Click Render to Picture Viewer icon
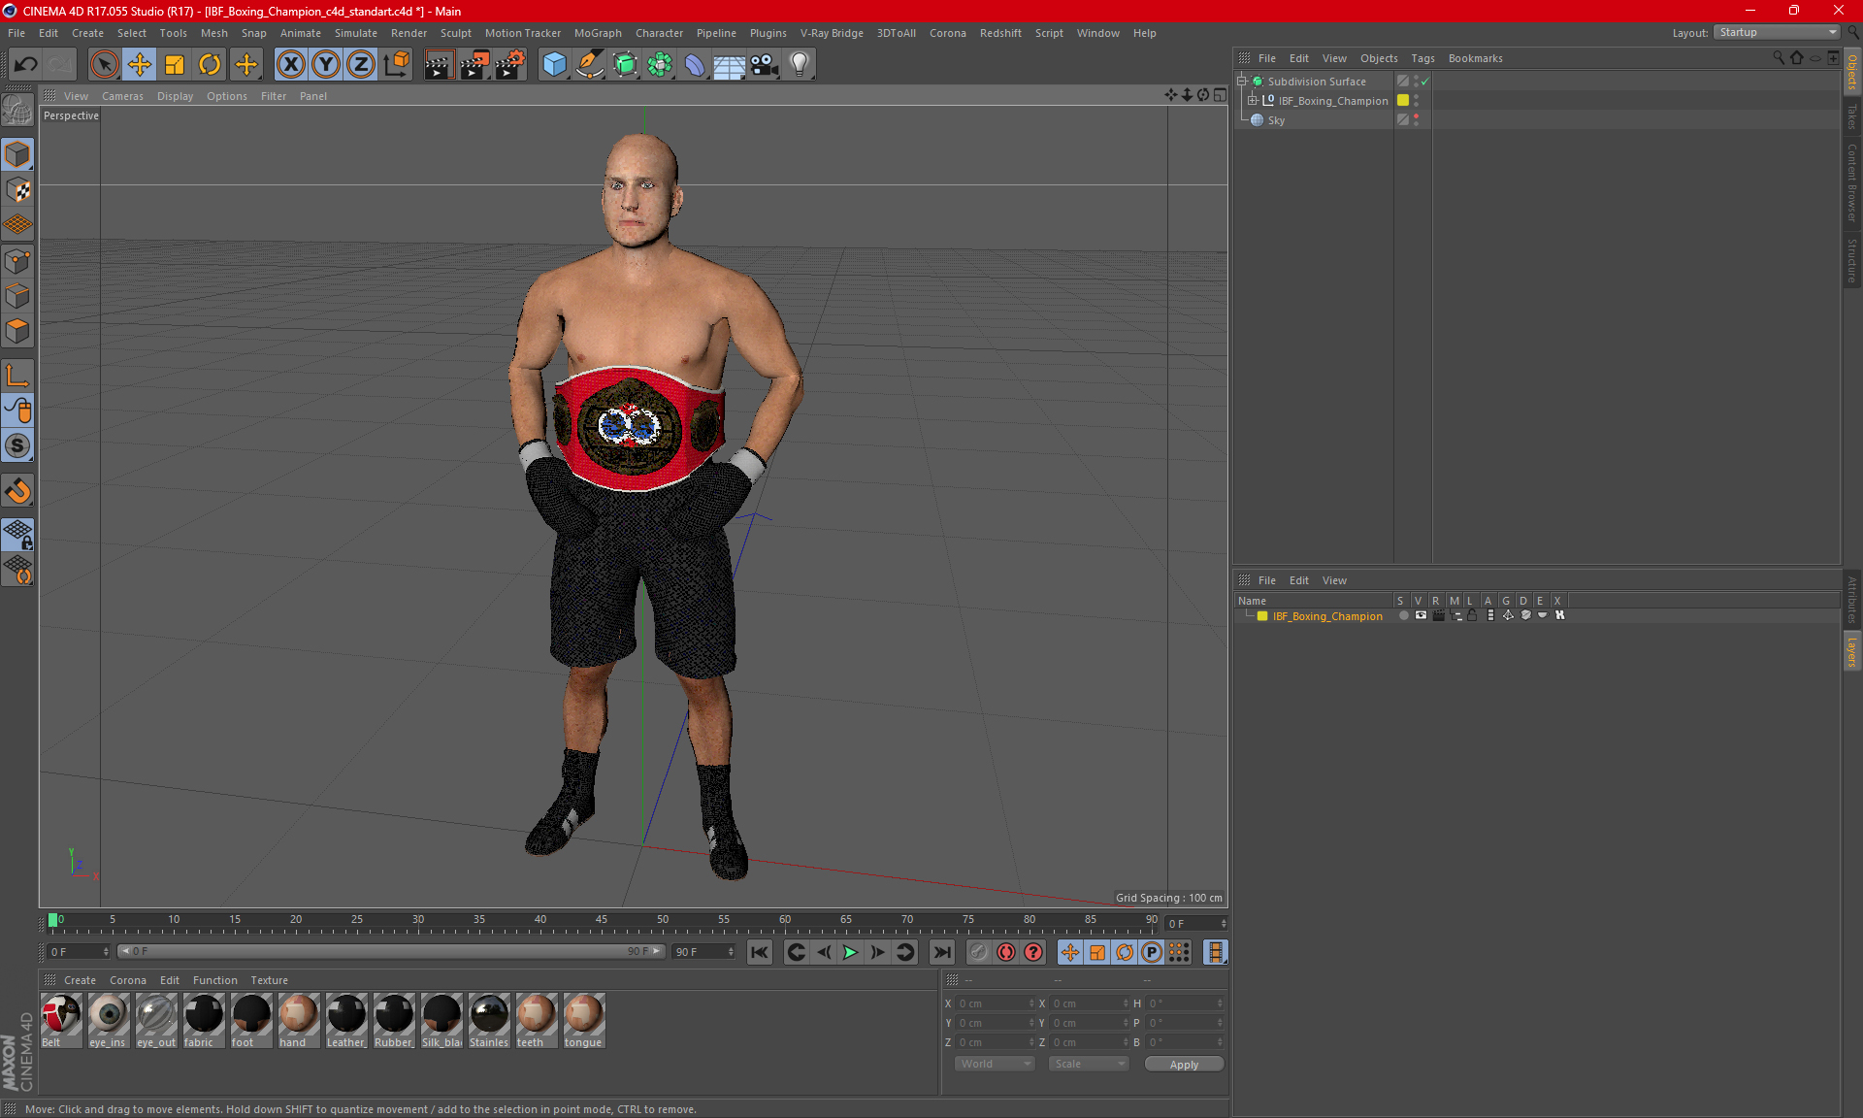The image size is (1863, 1118). click(474, 65)
